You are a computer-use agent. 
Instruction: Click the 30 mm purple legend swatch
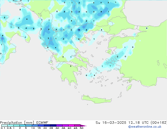click(59, 126)
